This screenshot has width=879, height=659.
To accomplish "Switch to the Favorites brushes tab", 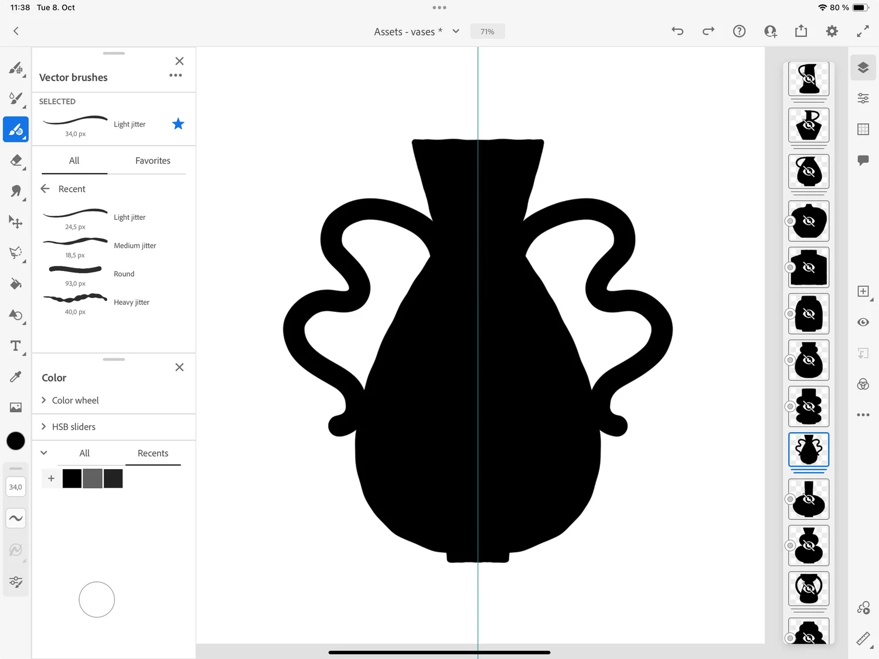I will [152, 161].
